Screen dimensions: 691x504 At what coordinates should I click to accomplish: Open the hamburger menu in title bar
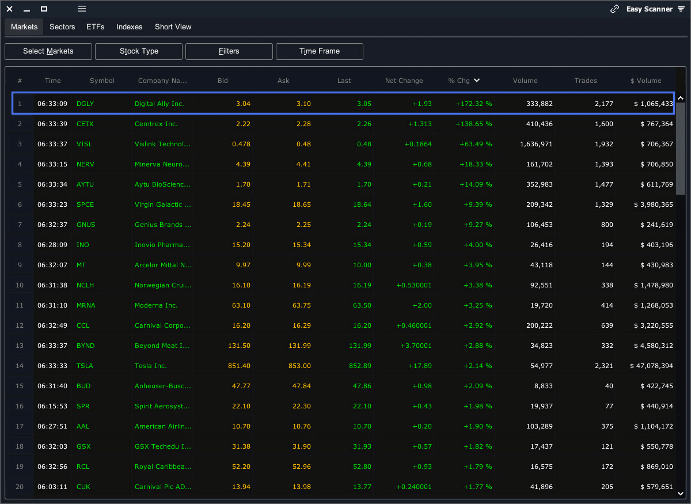tap(82, 9)
